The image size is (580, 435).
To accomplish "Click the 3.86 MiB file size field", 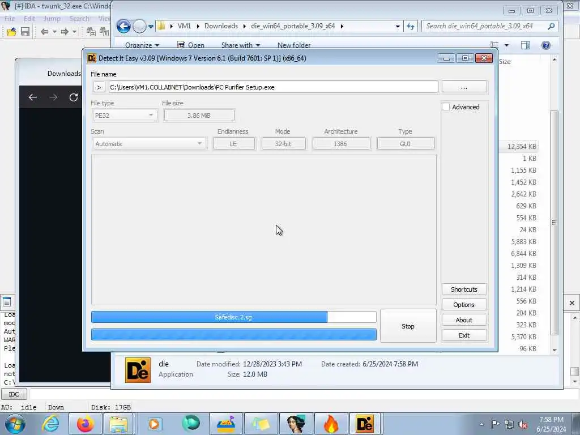I will (x=199, y=116).
